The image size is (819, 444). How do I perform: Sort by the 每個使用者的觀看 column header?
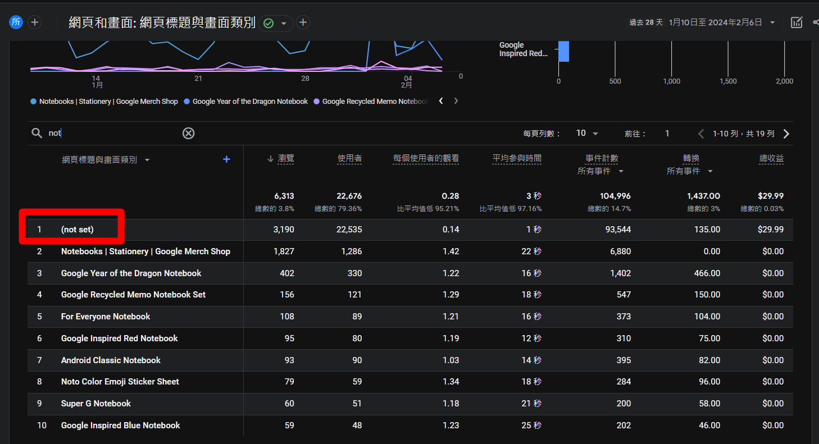[x=426, y=159]
